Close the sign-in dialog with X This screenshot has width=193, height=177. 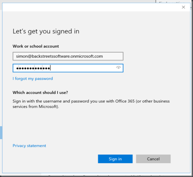[x=184, y=7]
